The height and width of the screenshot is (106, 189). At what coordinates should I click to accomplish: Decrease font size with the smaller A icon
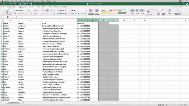click(x=38, y=11)
